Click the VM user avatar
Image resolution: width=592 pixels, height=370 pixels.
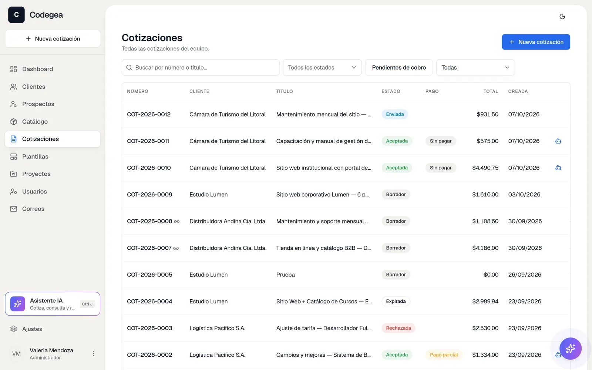pyautogui.click(x=16, y=354)
